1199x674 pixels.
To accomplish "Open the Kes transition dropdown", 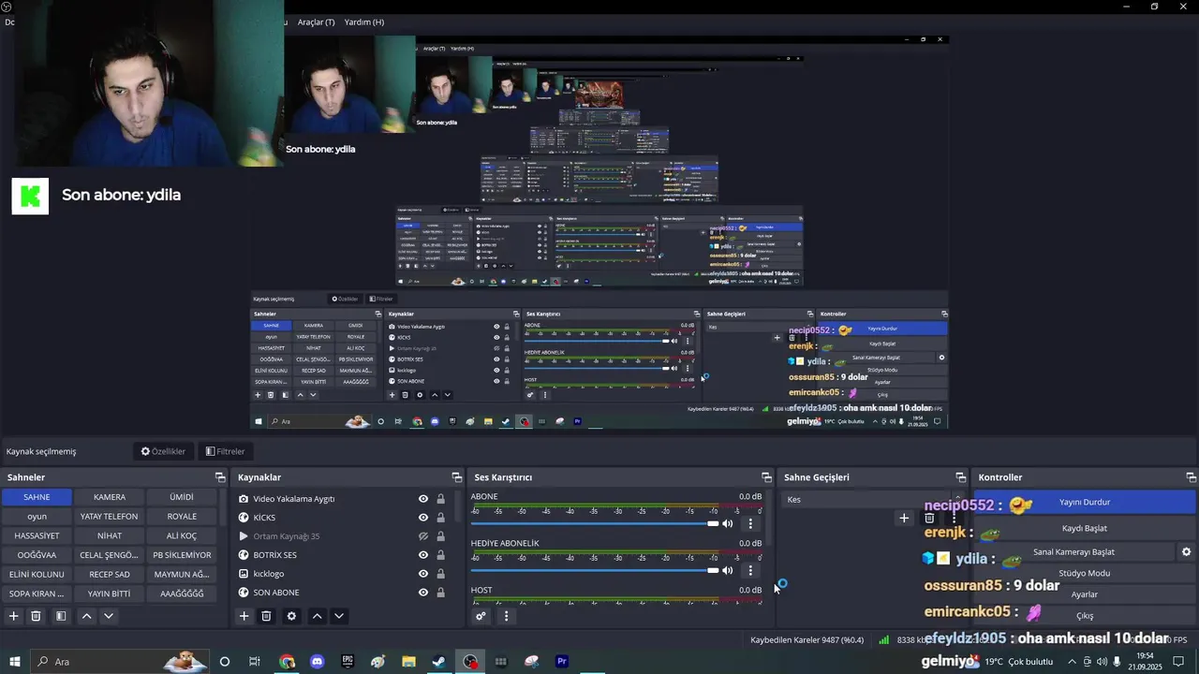I will pyautogui.click(x=872, y=500).
